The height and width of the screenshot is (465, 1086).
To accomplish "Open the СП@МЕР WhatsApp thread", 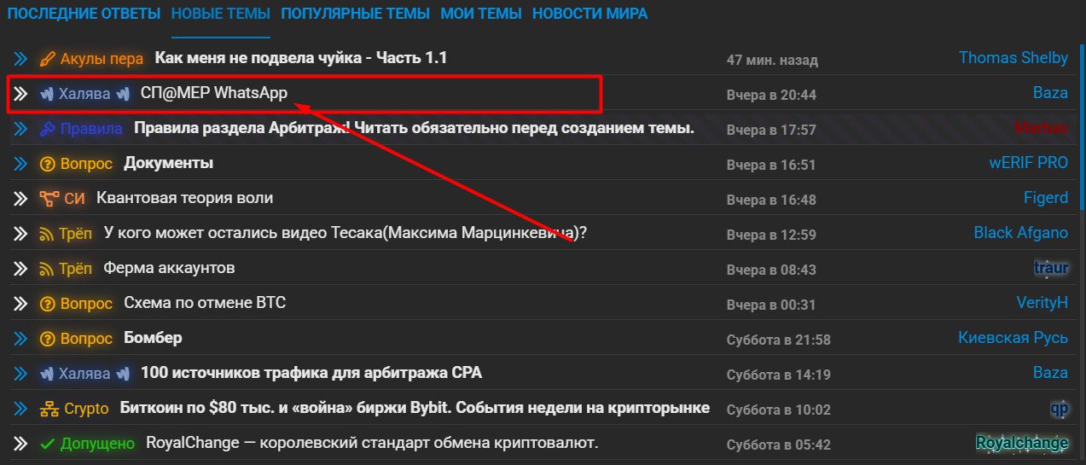I will coord(214,93).
